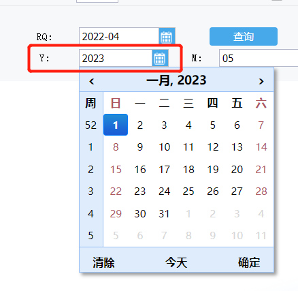Select Saturday January 28
Image resolution: width=298 pixels, height=291 pixels.
[x=261, y=192]
